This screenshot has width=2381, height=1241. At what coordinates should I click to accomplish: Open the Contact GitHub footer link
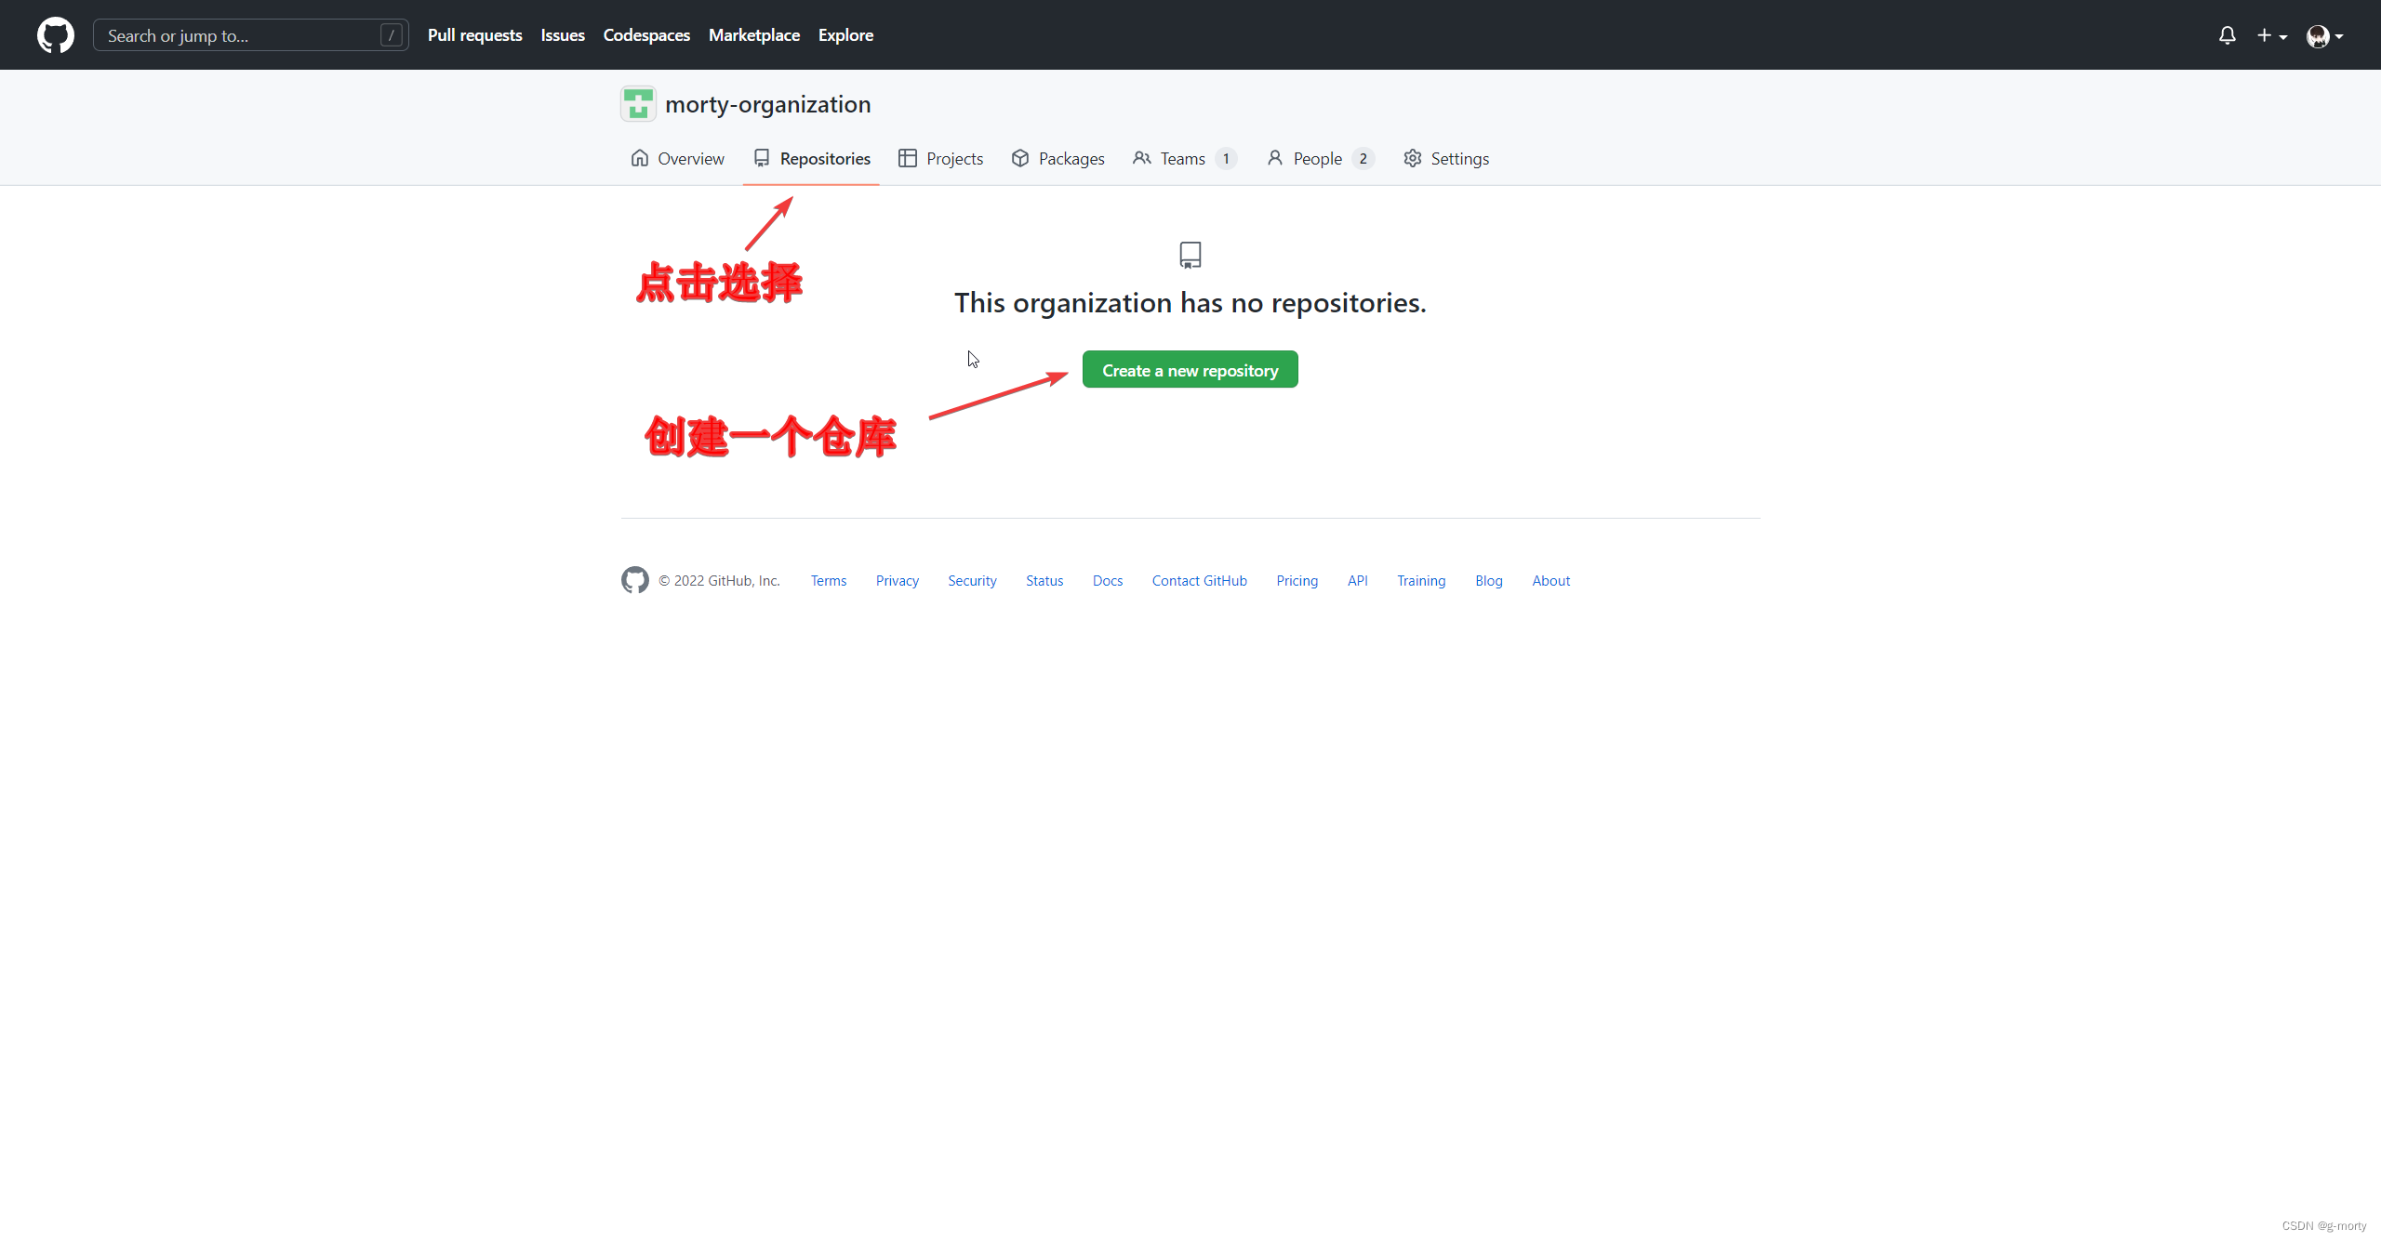pyautogui.click(x=1199, y=581)
